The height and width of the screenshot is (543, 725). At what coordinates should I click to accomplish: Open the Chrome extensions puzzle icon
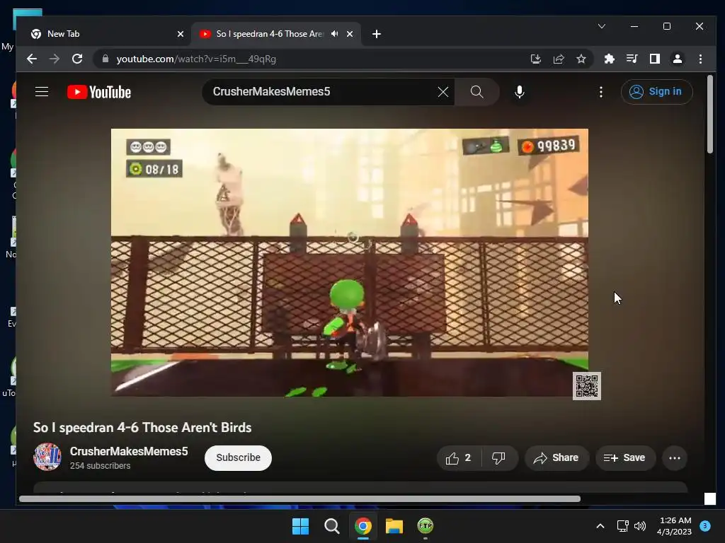610,59
